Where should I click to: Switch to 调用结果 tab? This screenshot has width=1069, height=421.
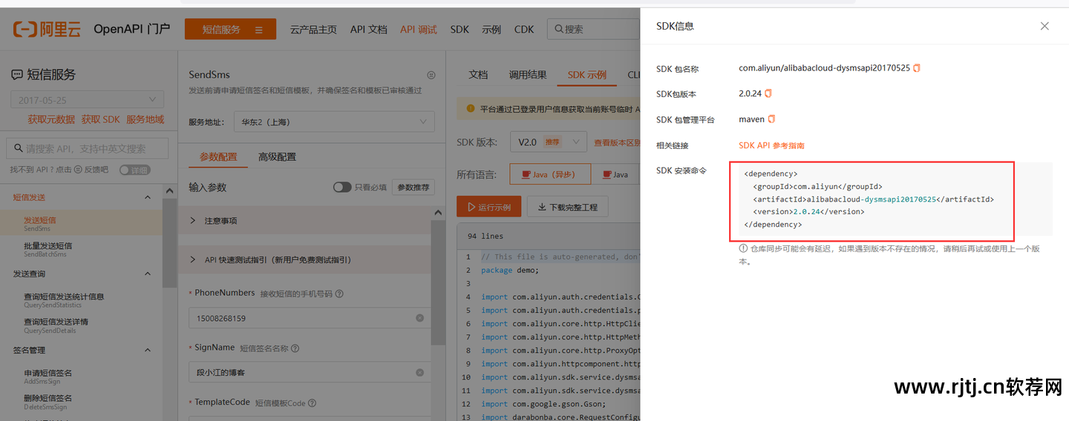pos(528,75)
